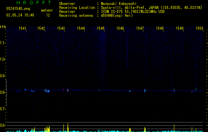
Task: Click the 1544 time marker
Action: click(81, 28)
